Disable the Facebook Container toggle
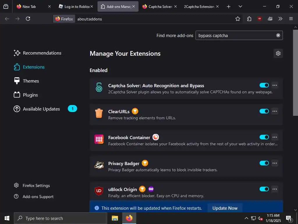Viewport: 298px width, 224px height. (264, 137)
